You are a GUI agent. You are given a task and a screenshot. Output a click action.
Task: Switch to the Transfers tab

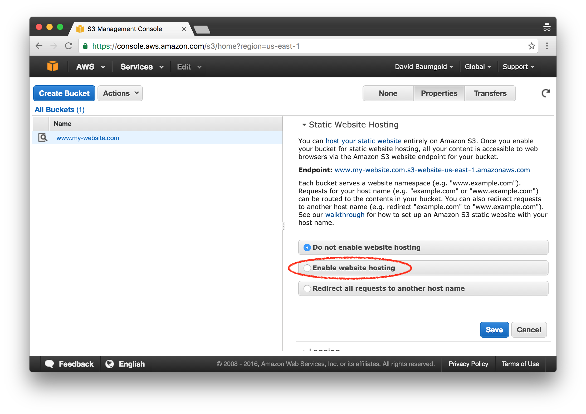point(490,93)
